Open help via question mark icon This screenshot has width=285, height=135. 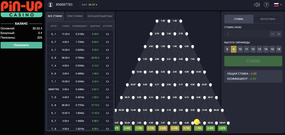point(266,4)
